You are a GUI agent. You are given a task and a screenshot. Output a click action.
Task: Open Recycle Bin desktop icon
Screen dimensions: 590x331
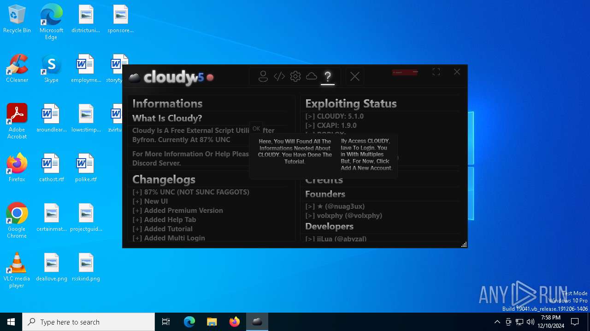tap(17, 19)
